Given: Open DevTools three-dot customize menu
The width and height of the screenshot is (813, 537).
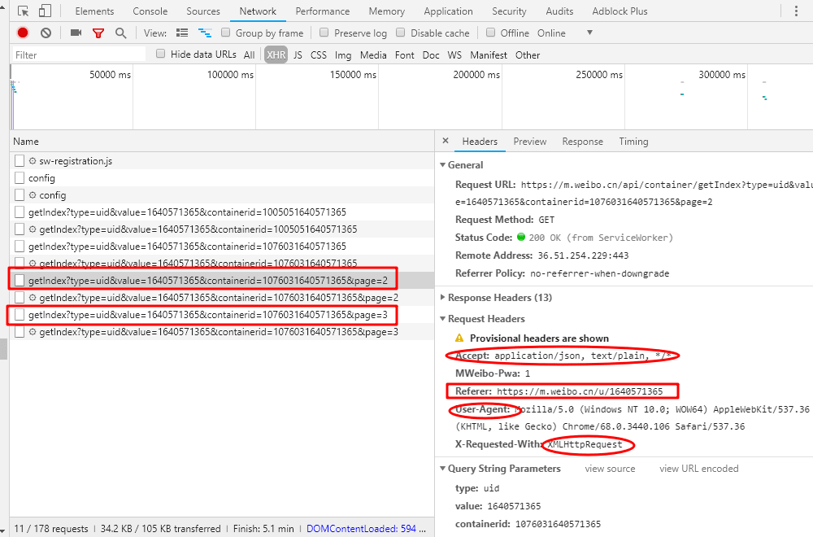Looking at the screenshot, I should pos(795,11).
